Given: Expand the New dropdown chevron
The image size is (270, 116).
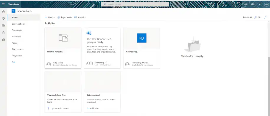Looking at the screenshot, I should (x=55, y=17).
